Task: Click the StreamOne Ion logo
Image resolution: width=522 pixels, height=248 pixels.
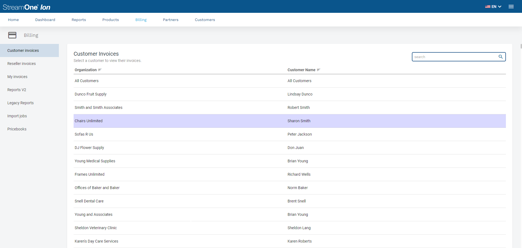Action: tap(26, 7)
